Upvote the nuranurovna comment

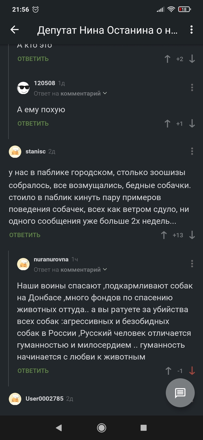coord(168,371)
